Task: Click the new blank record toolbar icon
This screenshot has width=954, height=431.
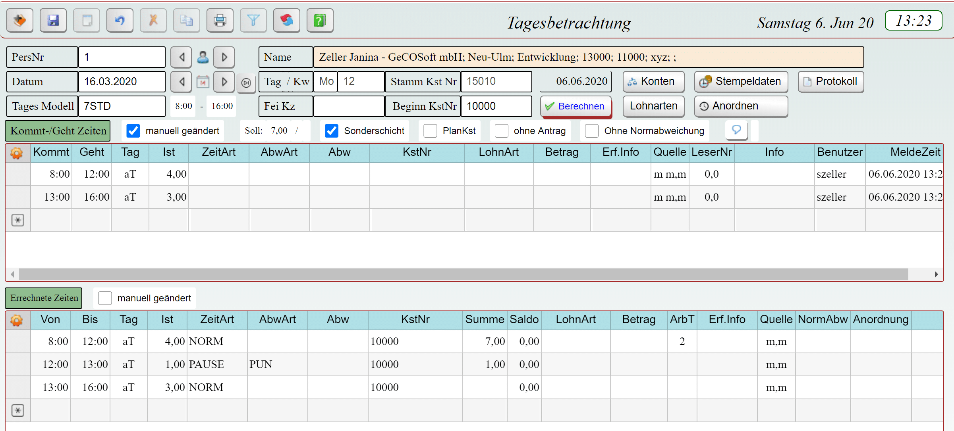Action: 87,21
